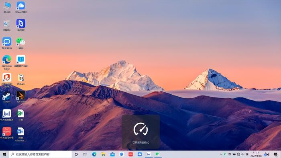
Task: Launch Microsoft Edge desktop shortcut
Action: pyautogui.click(x=7, y=62)
